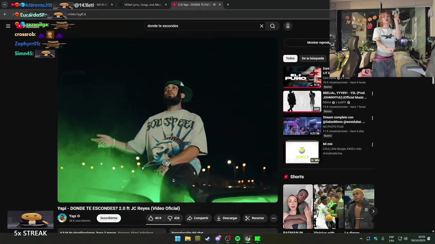Click the magnifier search button

[273, 26]
